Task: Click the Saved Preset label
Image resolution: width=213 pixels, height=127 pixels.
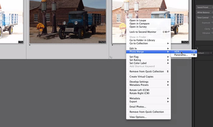Action: pos(203,7)
